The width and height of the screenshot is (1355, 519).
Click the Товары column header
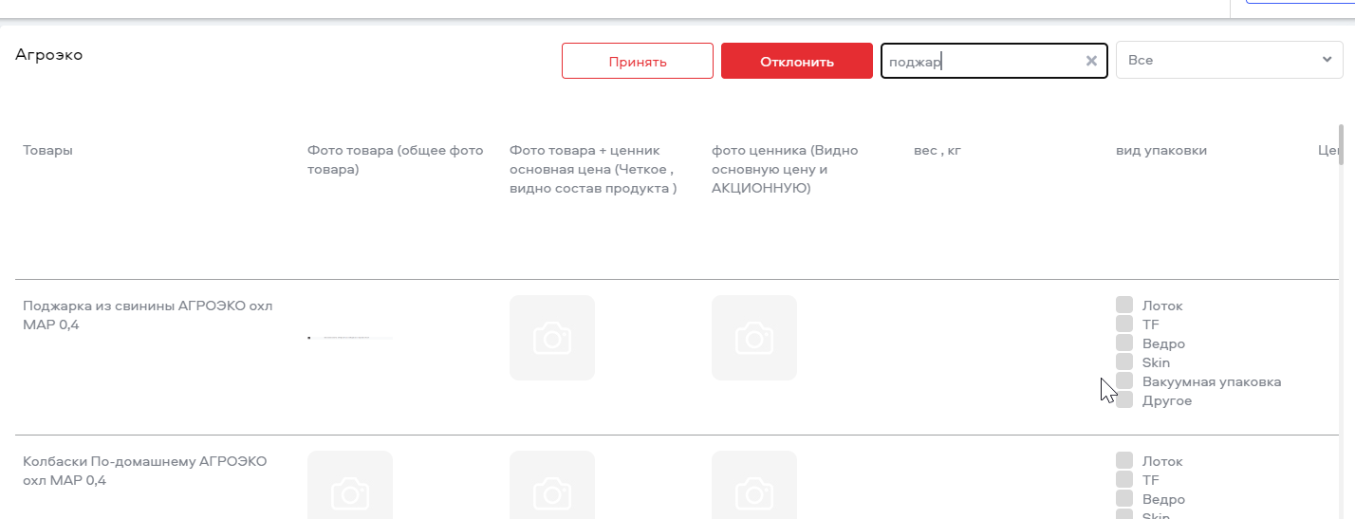(47, 151)
